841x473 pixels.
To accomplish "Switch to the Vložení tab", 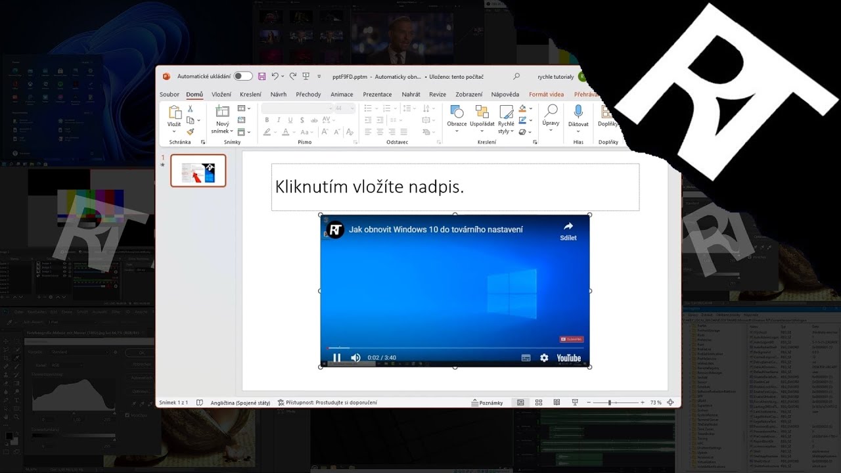I will [x=221, y=95].
